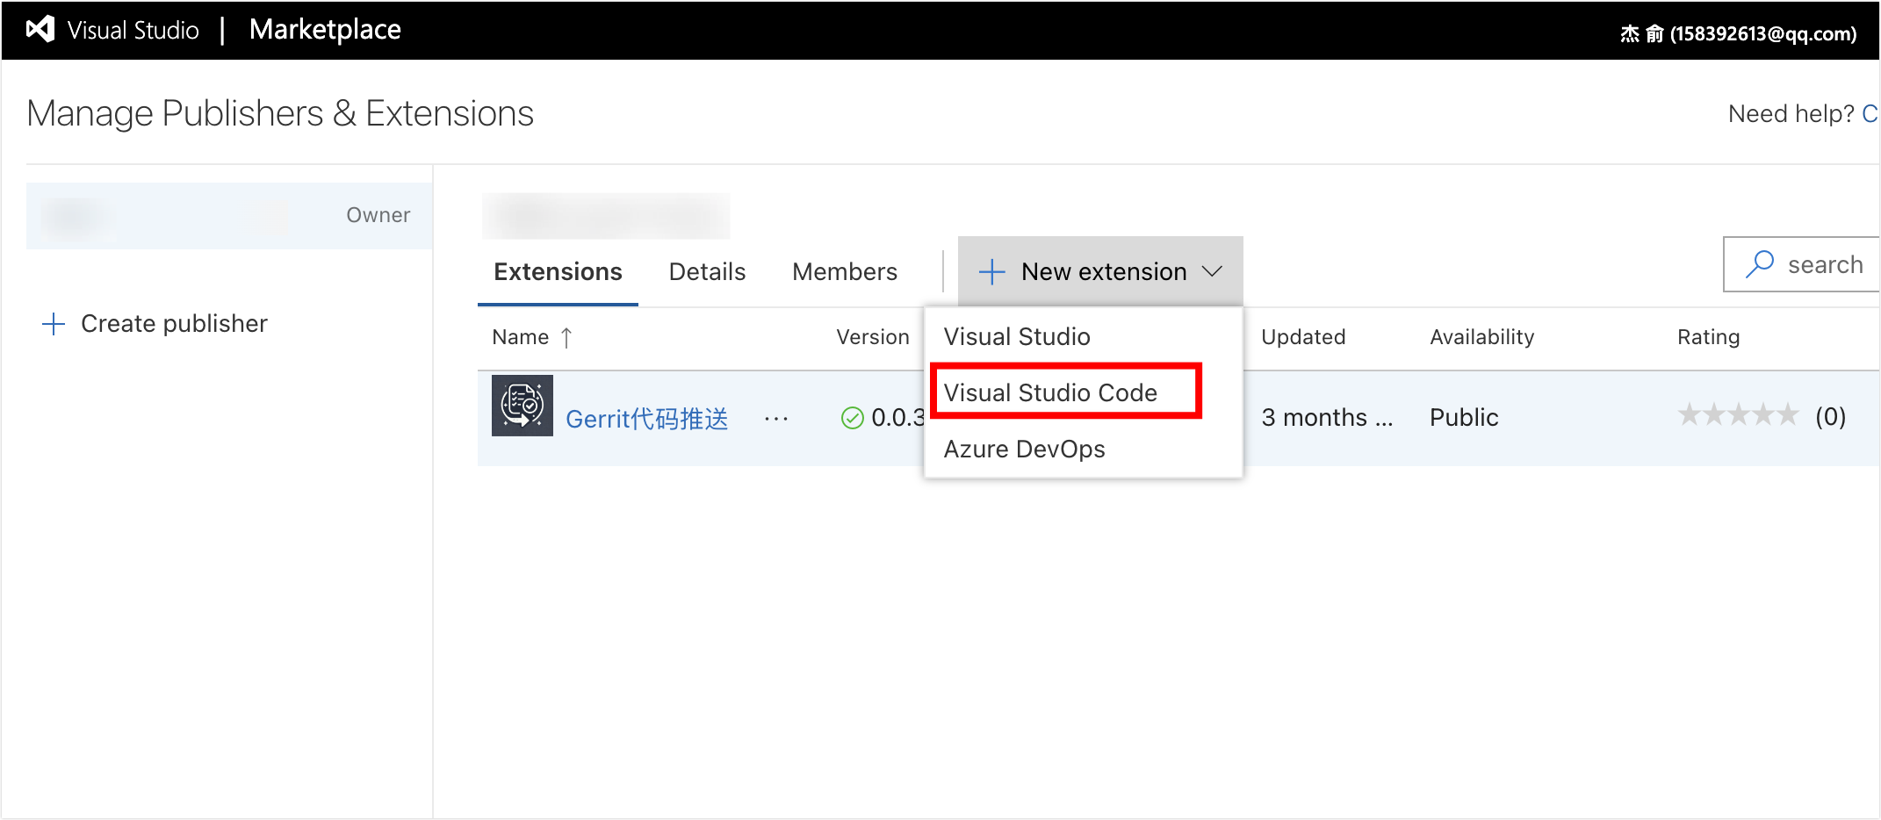Switch to the Extensions tab

(x=558, y=272)
